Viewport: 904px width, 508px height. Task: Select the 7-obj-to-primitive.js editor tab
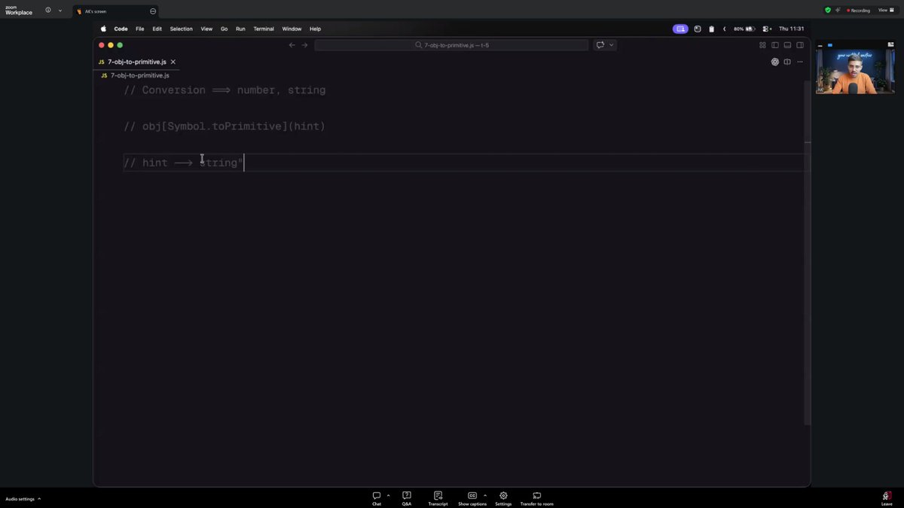tap(137, 62)
